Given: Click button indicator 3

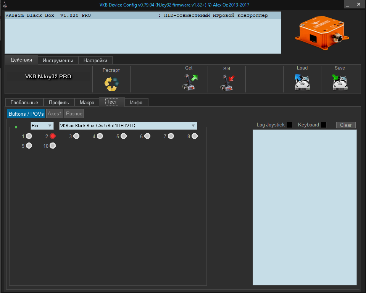Looking at the screenshot, I should click(x=76, y=136).
